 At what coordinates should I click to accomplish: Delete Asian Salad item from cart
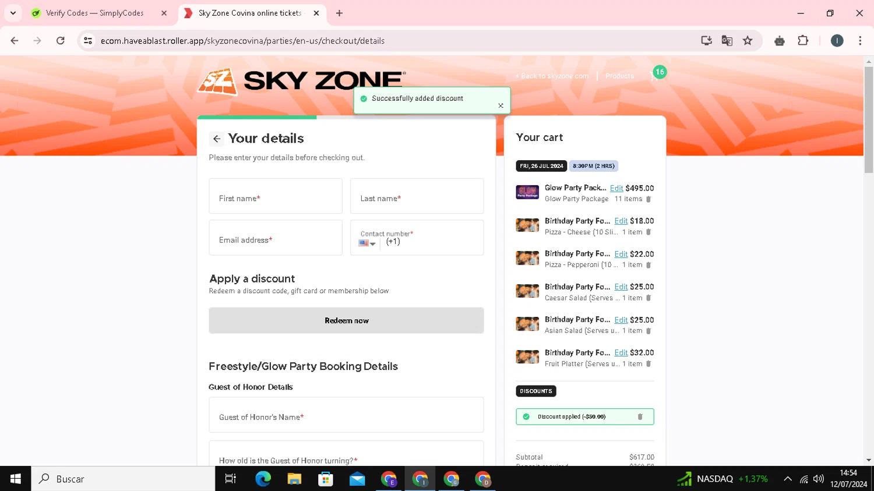[x=649, y=331]
